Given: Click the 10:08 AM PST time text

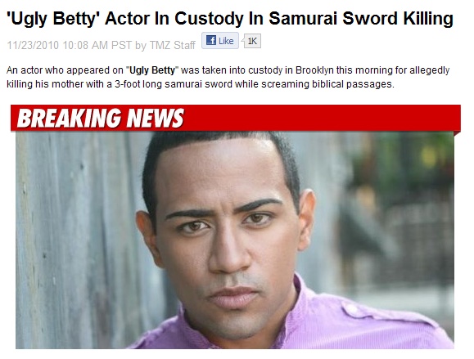Looking at the screenshot, I should pos(97,45).
